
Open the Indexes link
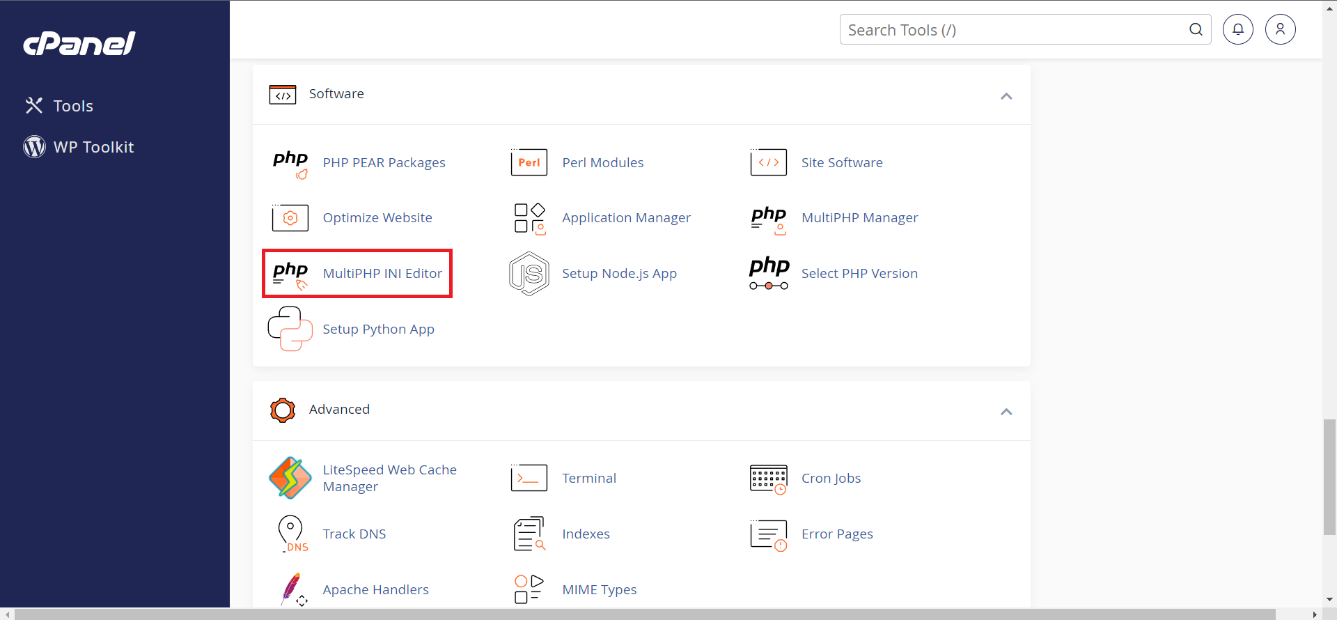pos(586,534)
